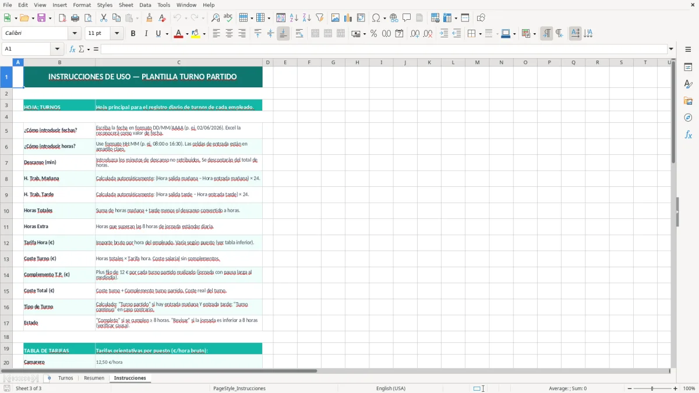Click the Insert Chart icon

click(x=348, y=18)
